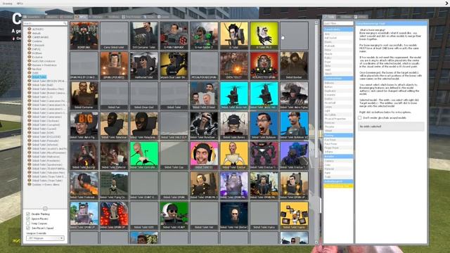Open the Weapons tab

tap(51, 17)
